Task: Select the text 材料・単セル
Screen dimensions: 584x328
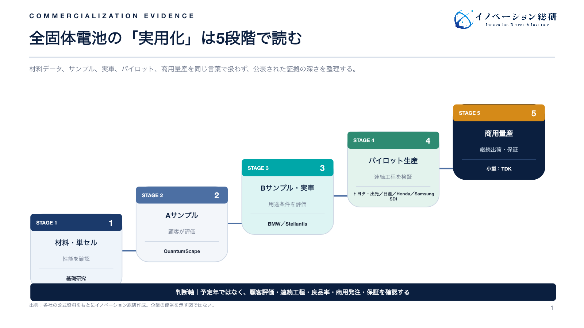Action: coord(76,243)
